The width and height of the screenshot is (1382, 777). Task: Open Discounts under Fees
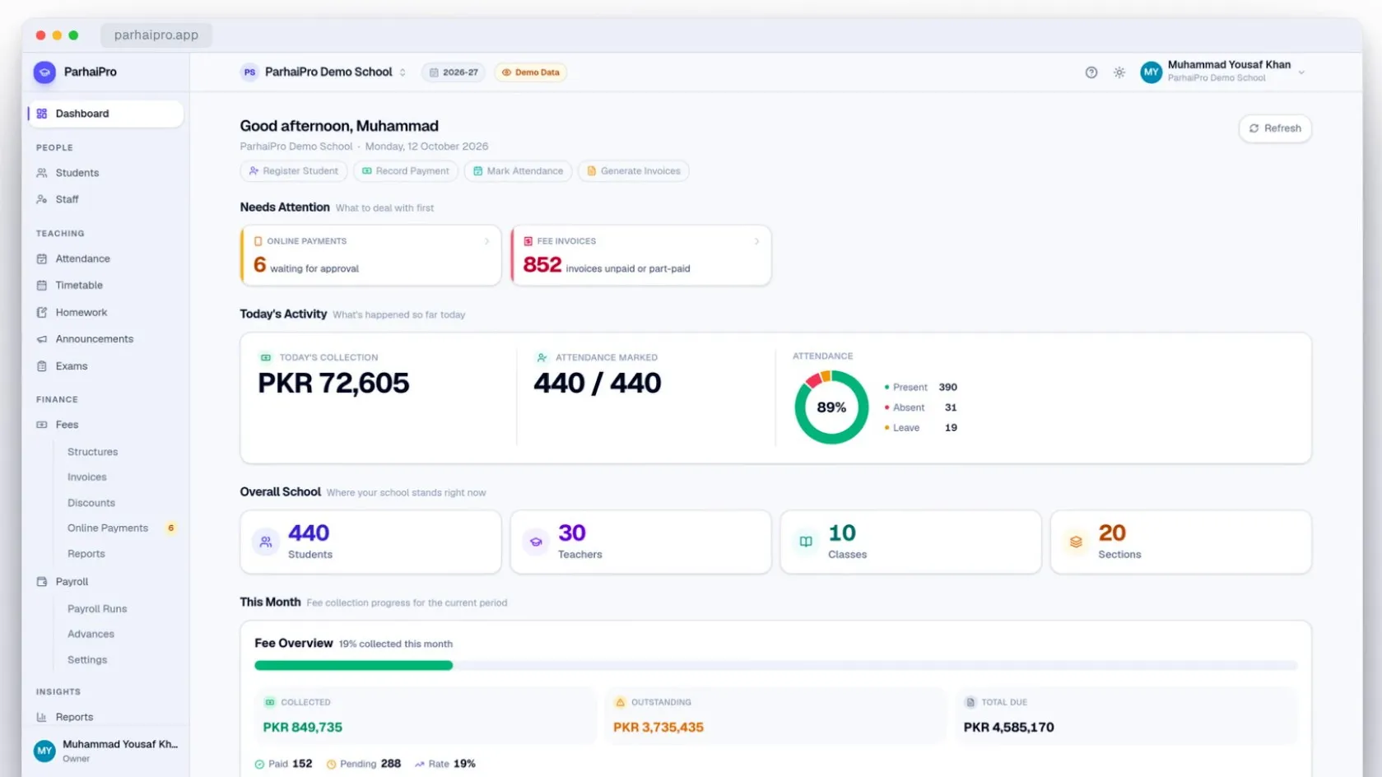pos(91,503)
